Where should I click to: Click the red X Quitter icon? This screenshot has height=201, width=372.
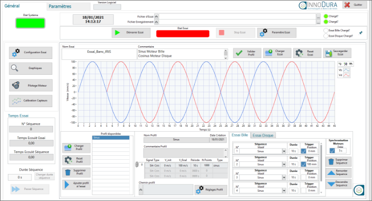[347, 5]
